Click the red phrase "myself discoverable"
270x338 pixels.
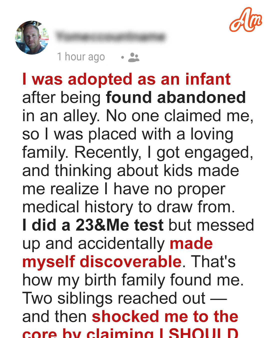click(102, 262)
